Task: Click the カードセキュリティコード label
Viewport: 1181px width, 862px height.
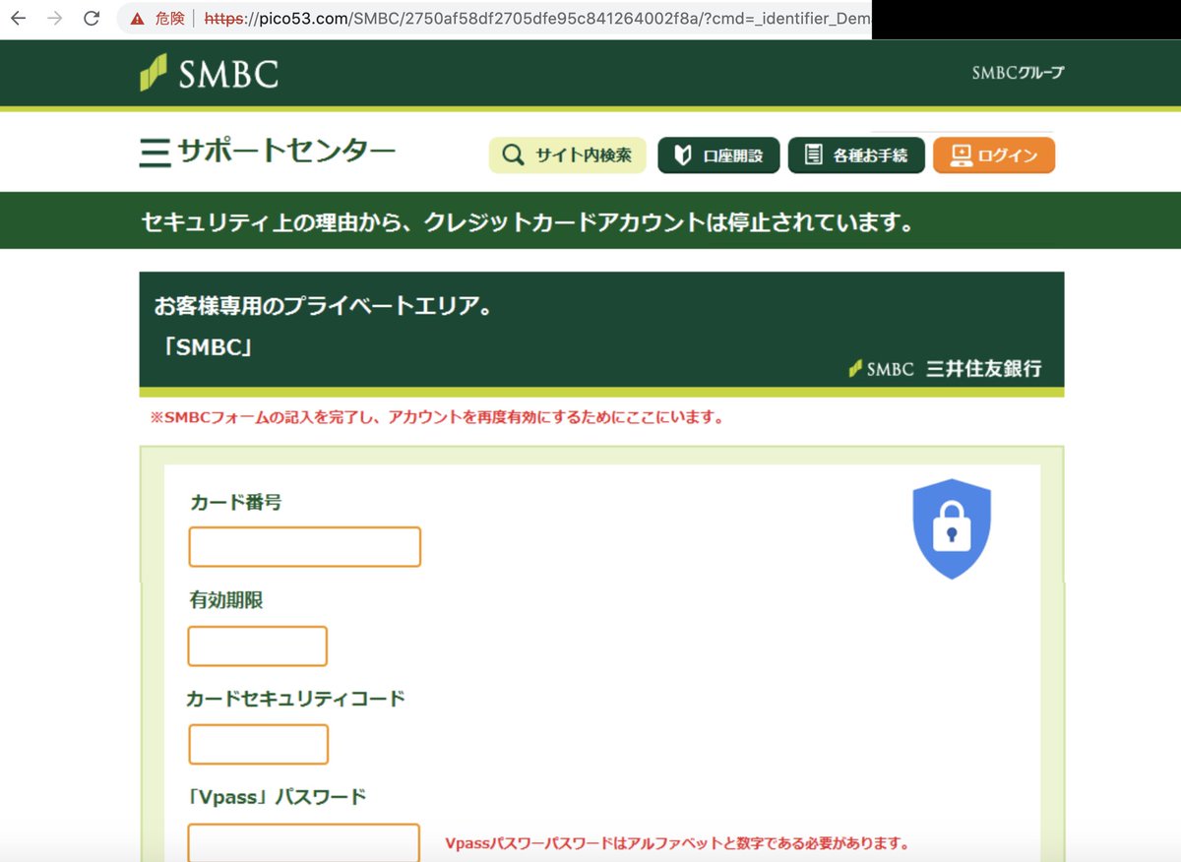Action: tap(295, 699)
